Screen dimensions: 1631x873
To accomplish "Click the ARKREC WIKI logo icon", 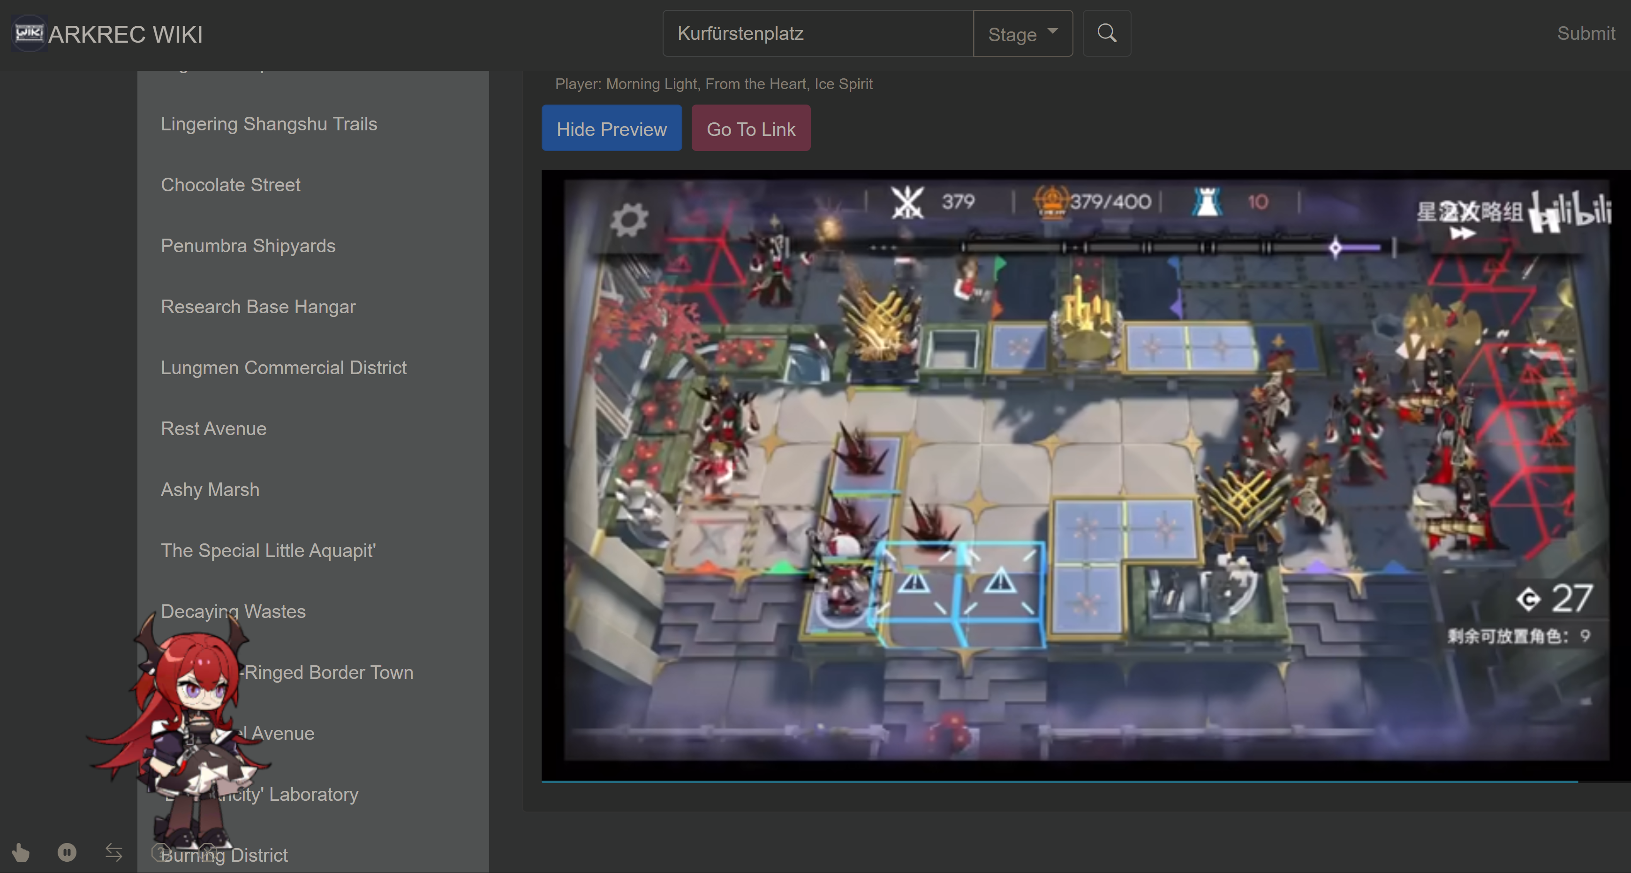I will (x=29, y=33).
